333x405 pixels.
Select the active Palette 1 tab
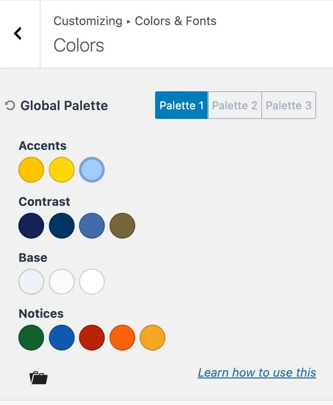[x=181, y=105]
